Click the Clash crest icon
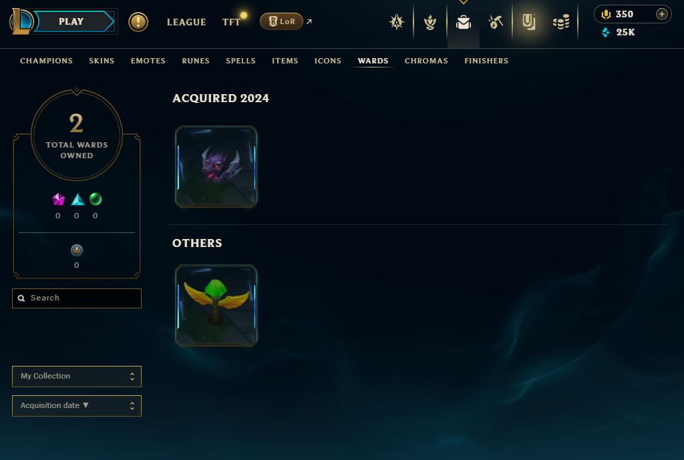Viewport: 684px width, 460px height. (x=397, y=22)
